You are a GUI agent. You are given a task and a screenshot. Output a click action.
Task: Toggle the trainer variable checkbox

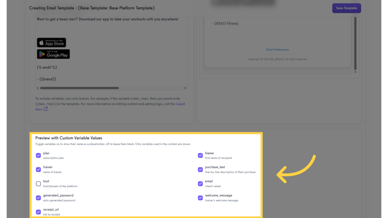coord(38,169)
